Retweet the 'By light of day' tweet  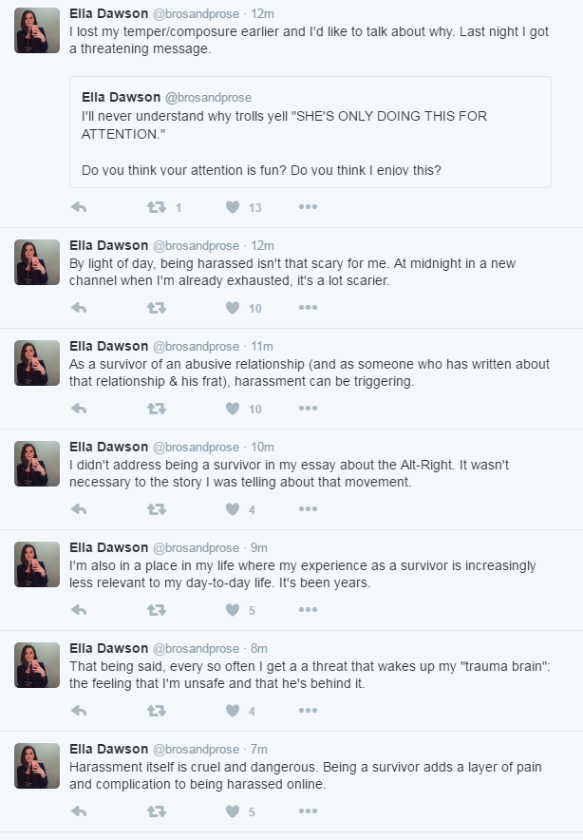[157, 308]
